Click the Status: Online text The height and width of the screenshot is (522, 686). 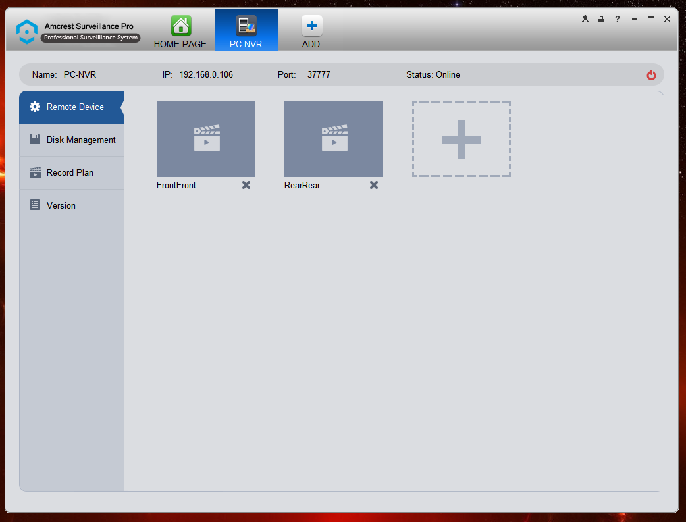[x=433, y=75]
